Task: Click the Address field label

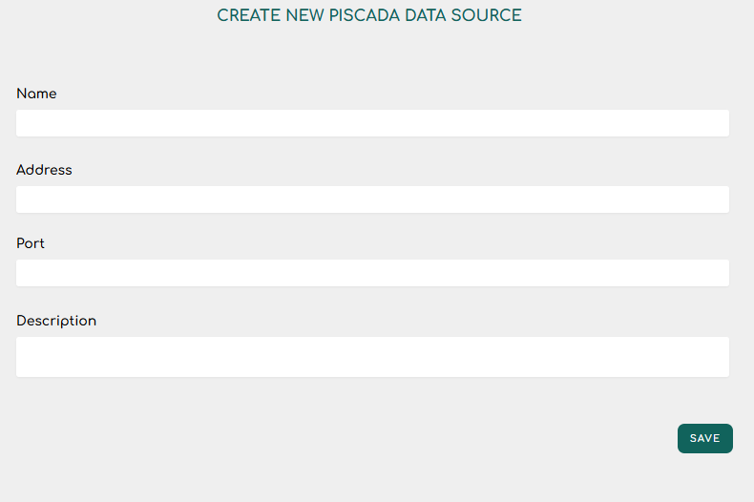Action: [44, 170]
